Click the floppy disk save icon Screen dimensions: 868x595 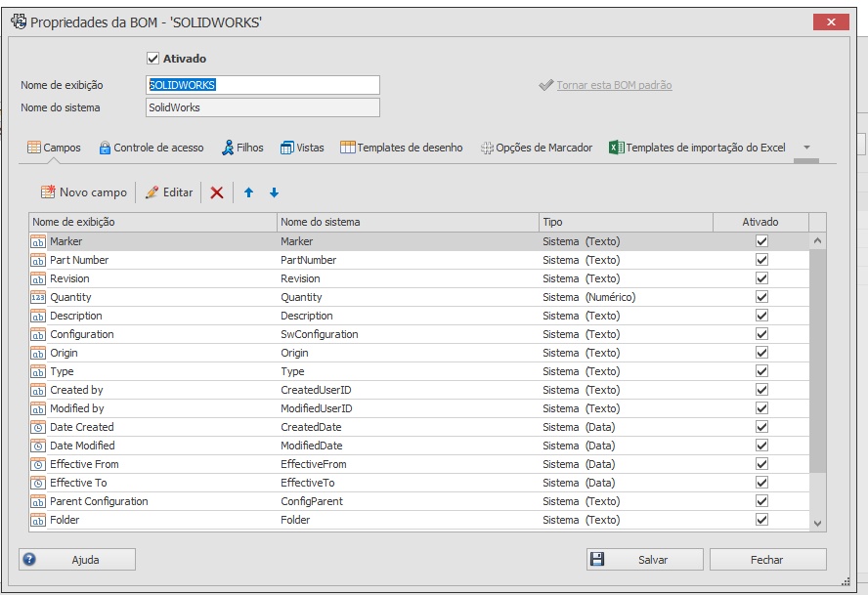pyautogui.click(x=596, y=559)
